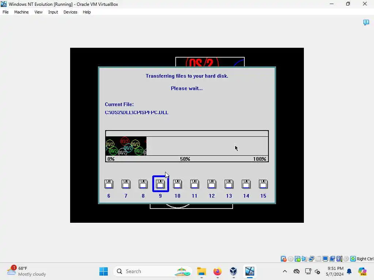Click the VirtualBox notification center icon
The width and height of the screenshot is (374, 280).
[x=366, y=22]
